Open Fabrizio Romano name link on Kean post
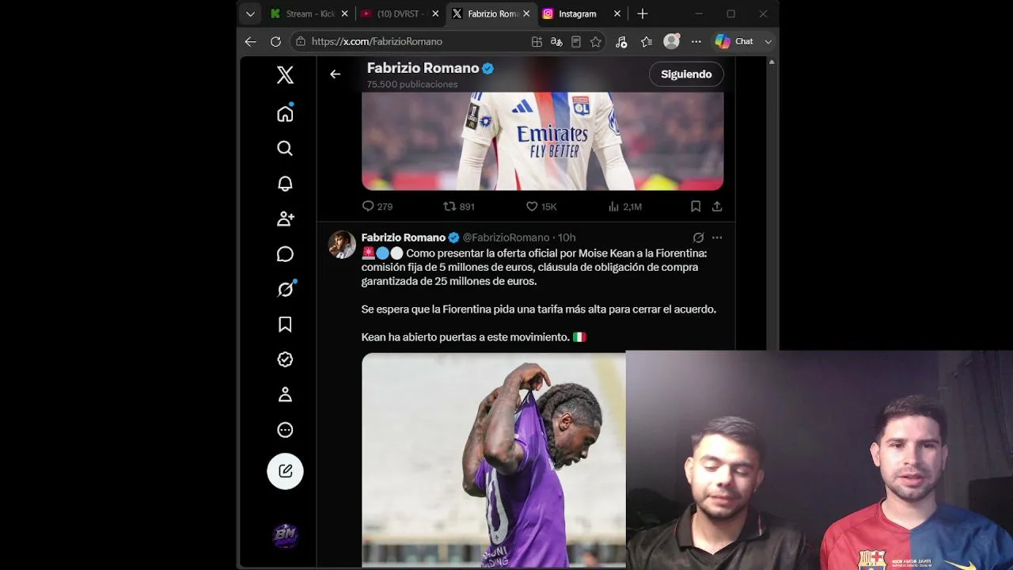The width and height of the screenshot is (1013, 570). coord(404,237)
